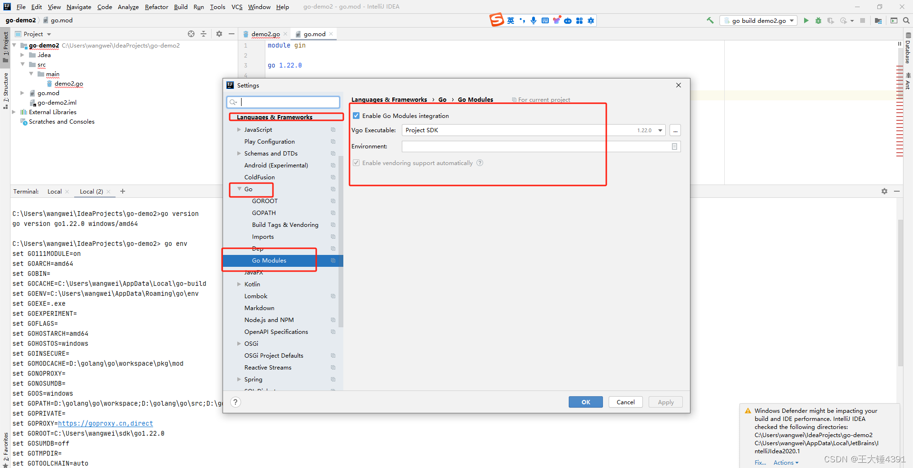Click the Sogou microphone voice input icon
913x468 pixels.
click(534, 20)
